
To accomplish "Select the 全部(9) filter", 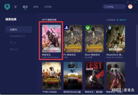I will click(19, 29).
